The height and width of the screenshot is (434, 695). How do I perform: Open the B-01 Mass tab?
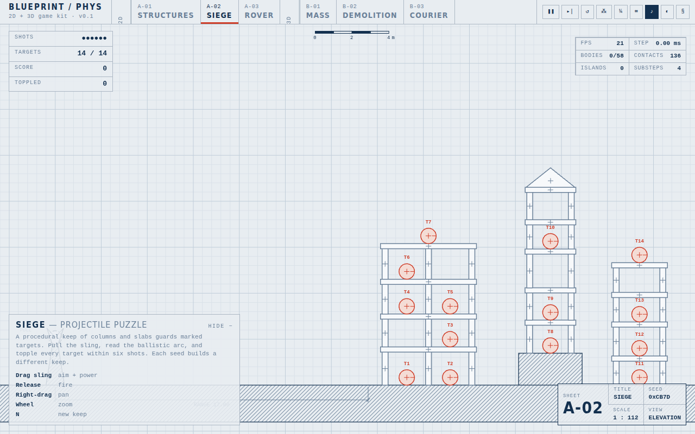coord(318,12)
